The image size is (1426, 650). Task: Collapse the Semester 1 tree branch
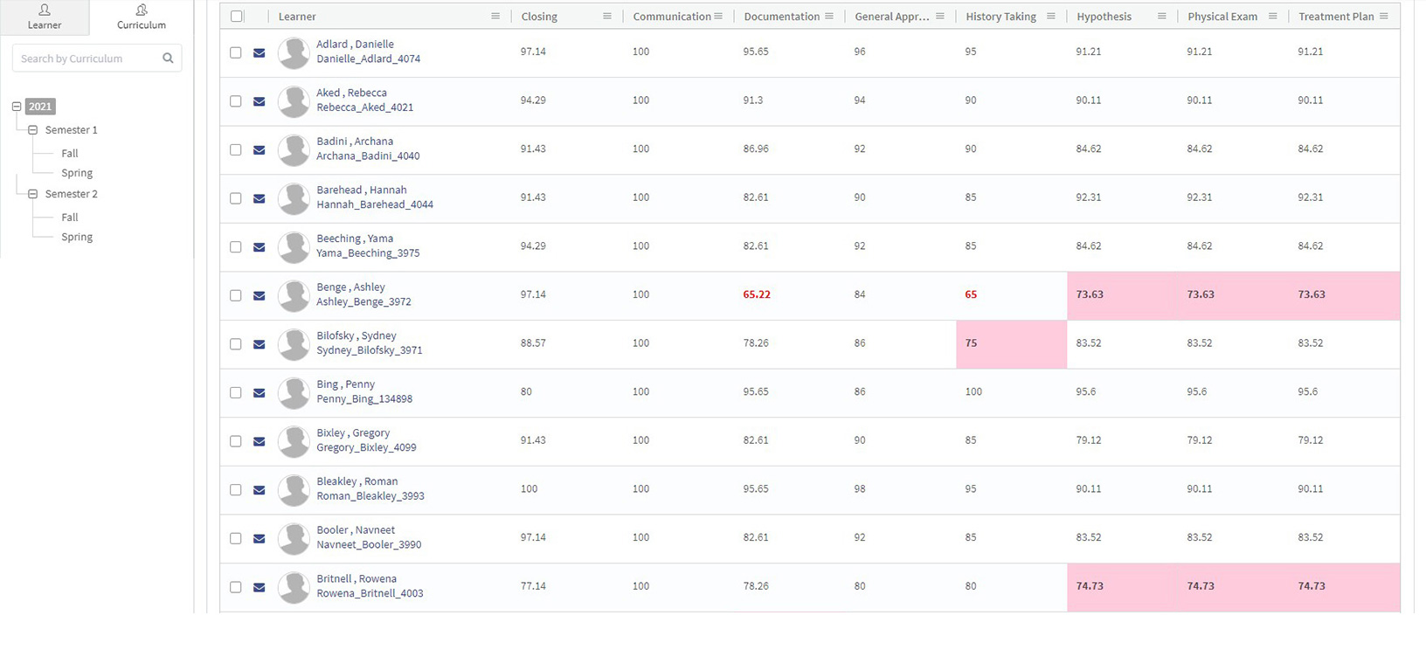pos(33,130)
